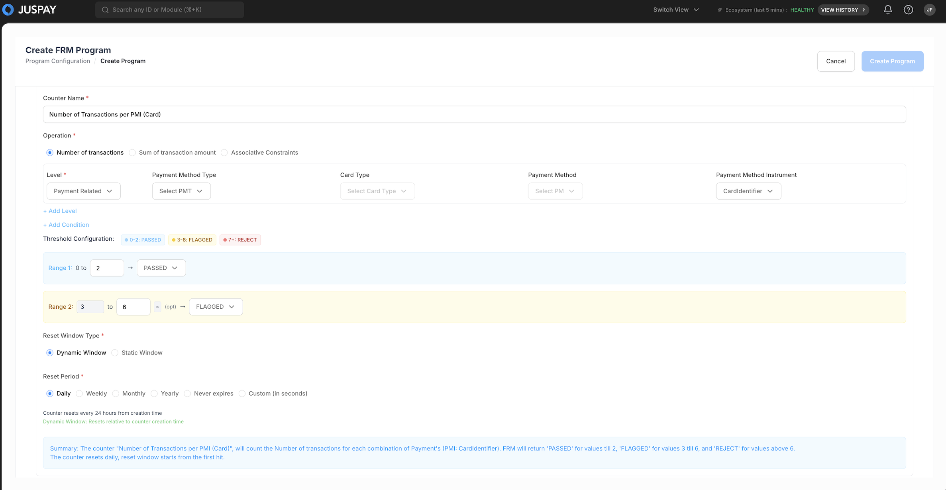Open Range 2 FLAGGED action dropdown
The height and width of the screenshot is (490, 946).
point(216,307)
